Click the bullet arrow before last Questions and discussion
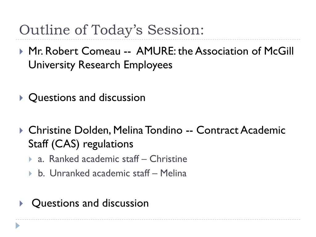The width and height of the screenshot is (316, 237). (x=21, y=204)
